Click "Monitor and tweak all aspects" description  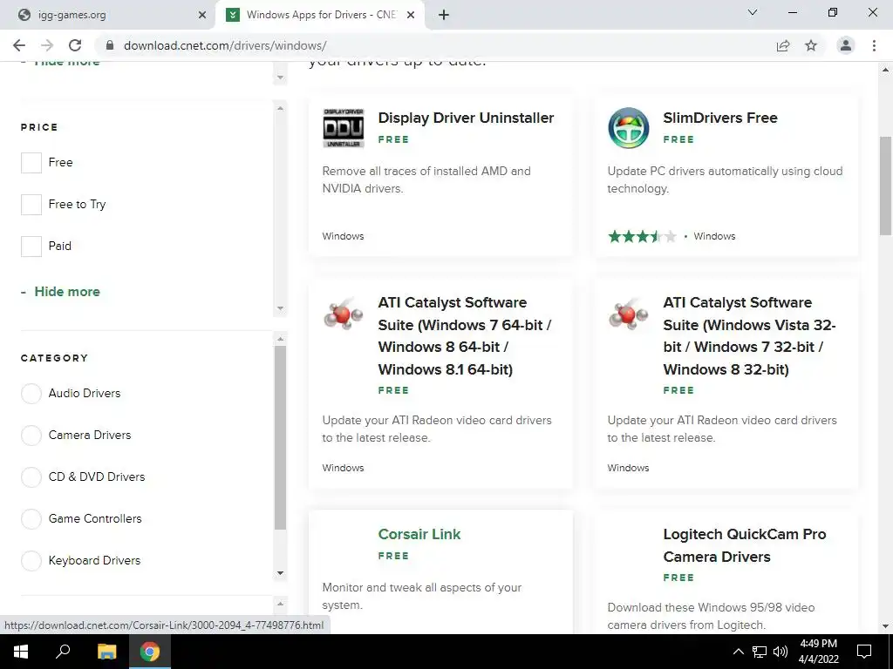pos(422,596)
